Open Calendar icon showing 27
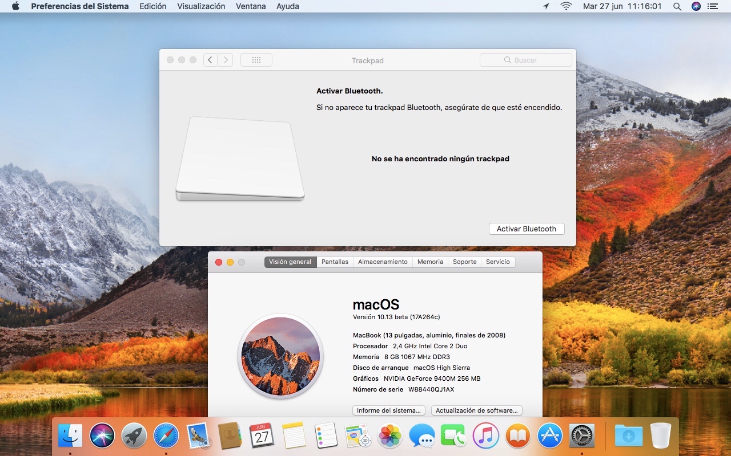This screenshot has height=456, width=731. pos(262,436)
